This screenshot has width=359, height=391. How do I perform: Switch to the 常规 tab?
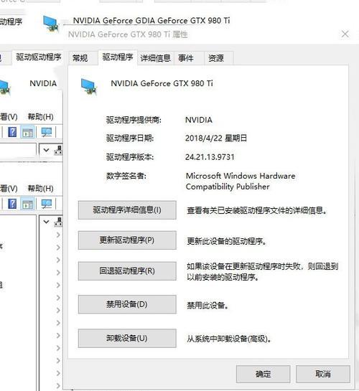[x=80, y=58]
